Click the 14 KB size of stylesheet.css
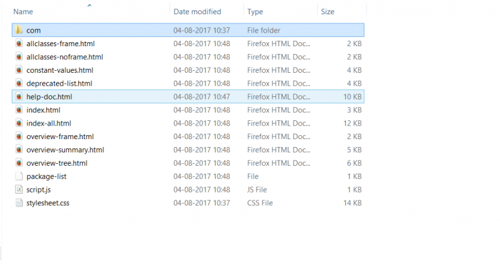The image size is (500, 264). pyautogui.click(x=352, y=203)
